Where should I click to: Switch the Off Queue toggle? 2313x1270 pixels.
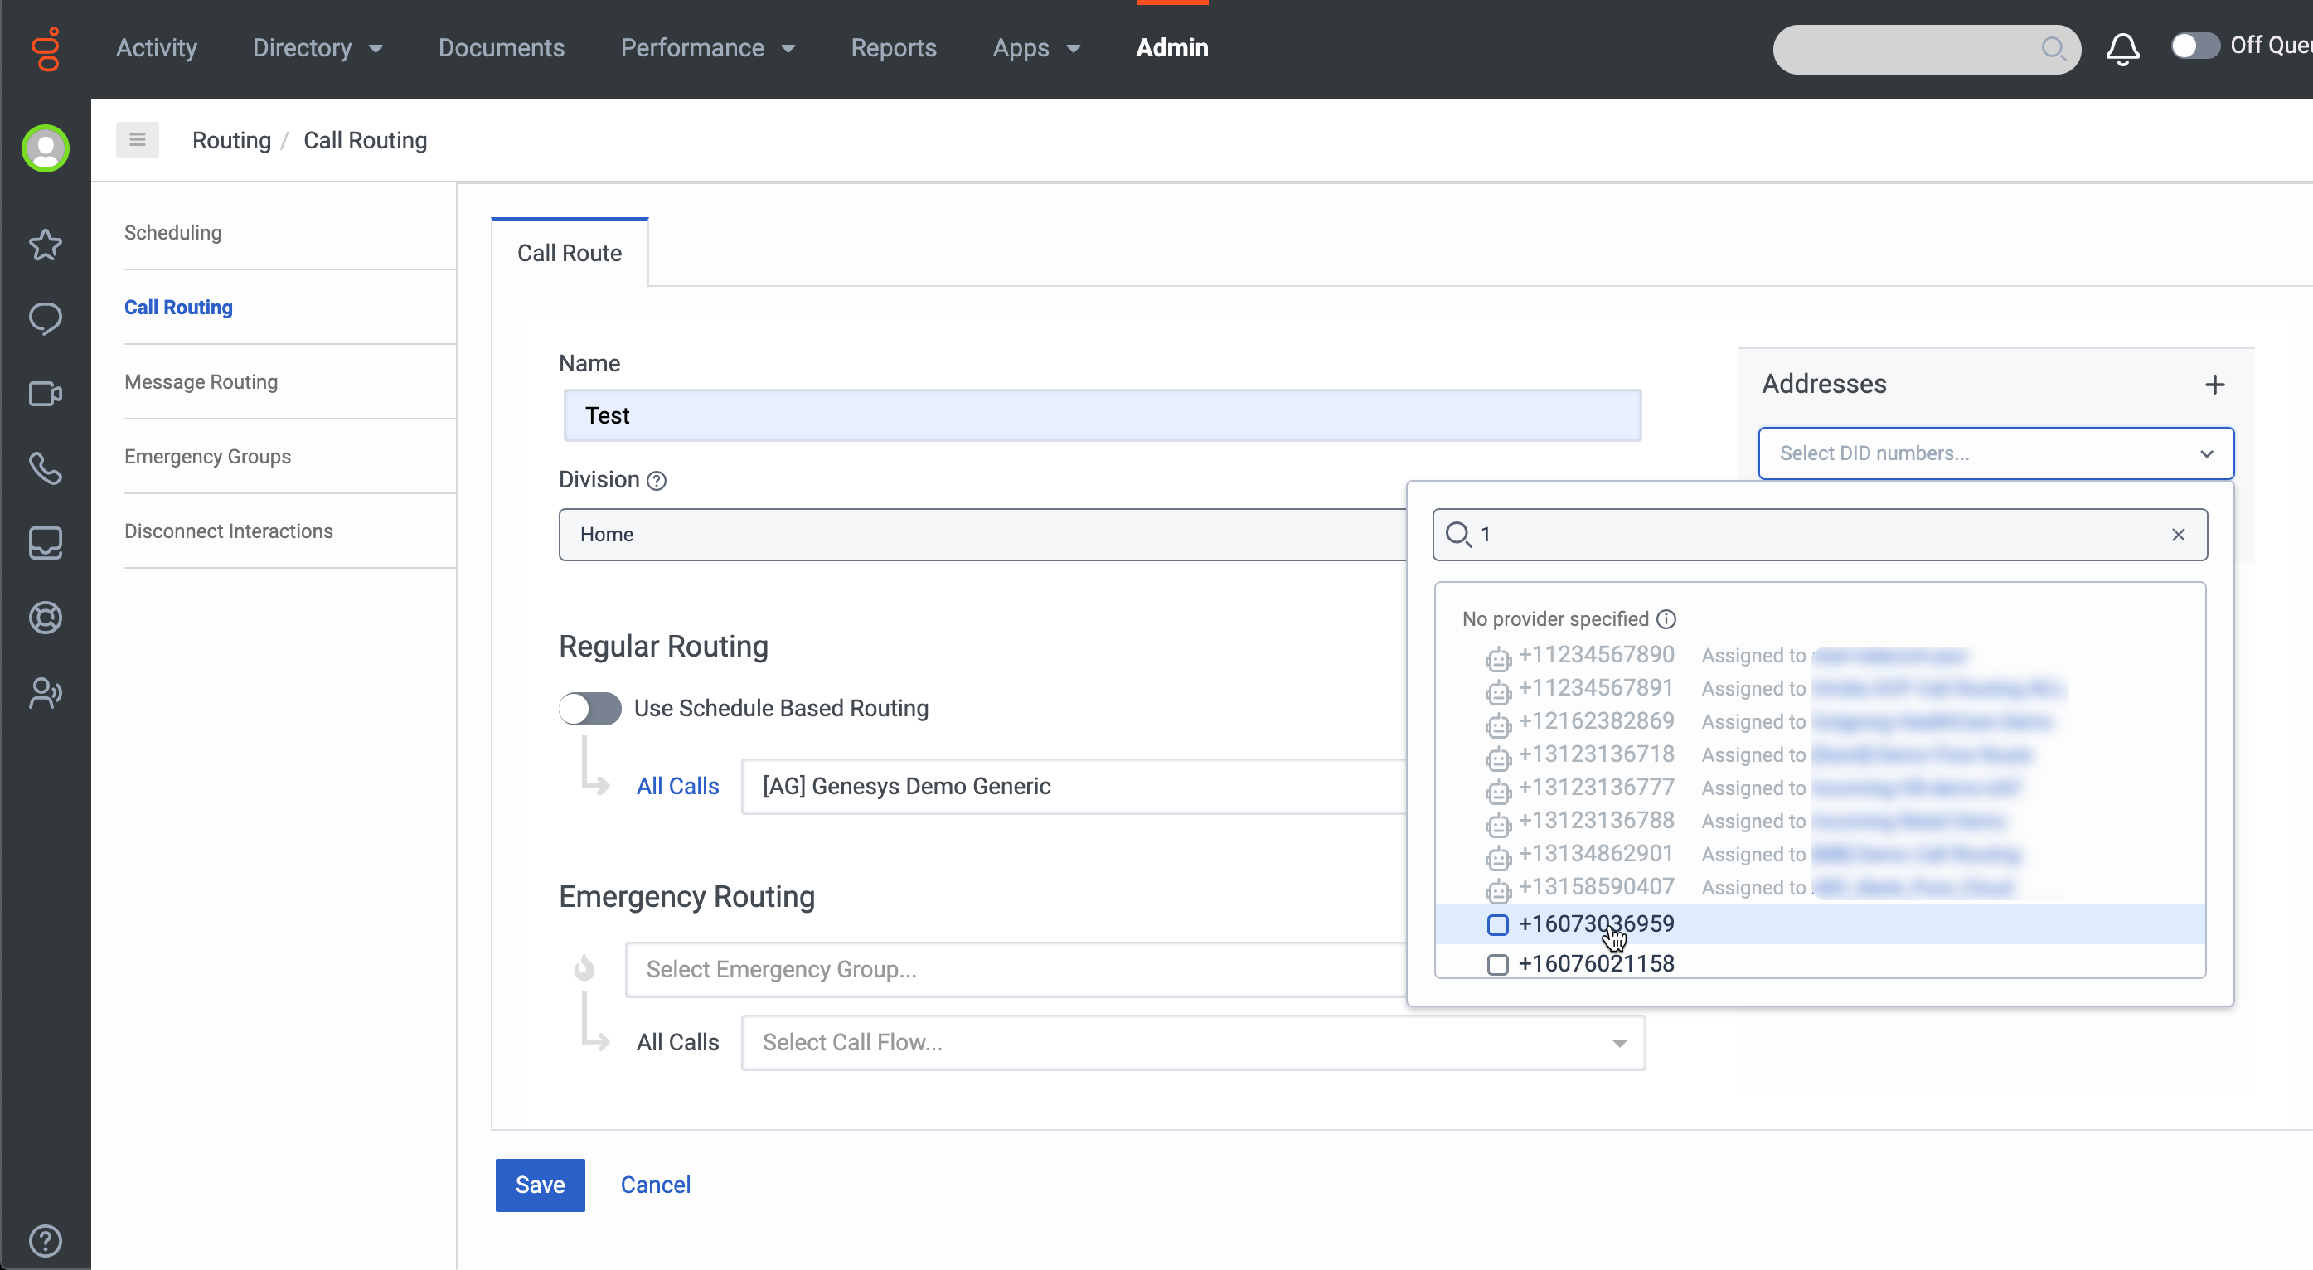point(2194,46)
